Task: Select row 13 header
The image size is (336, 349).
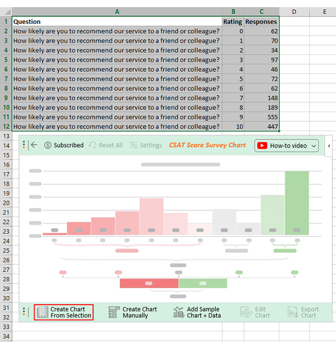Action: click(x=6, y=136)
